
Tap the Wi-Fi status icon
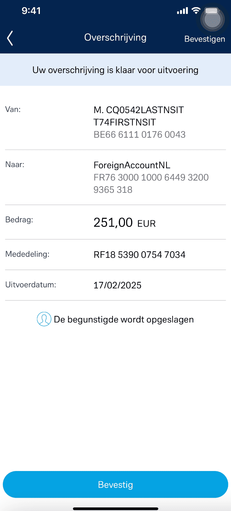click(195, 10)
